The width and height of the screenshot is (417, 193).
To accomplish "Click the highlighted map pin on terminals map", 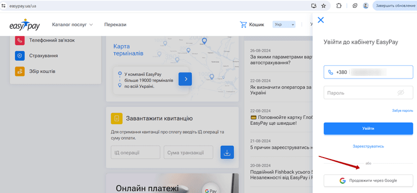I will 204,41.
